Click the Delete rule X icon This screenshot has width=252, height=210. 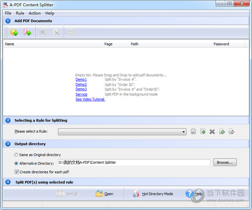pos(212,132)
